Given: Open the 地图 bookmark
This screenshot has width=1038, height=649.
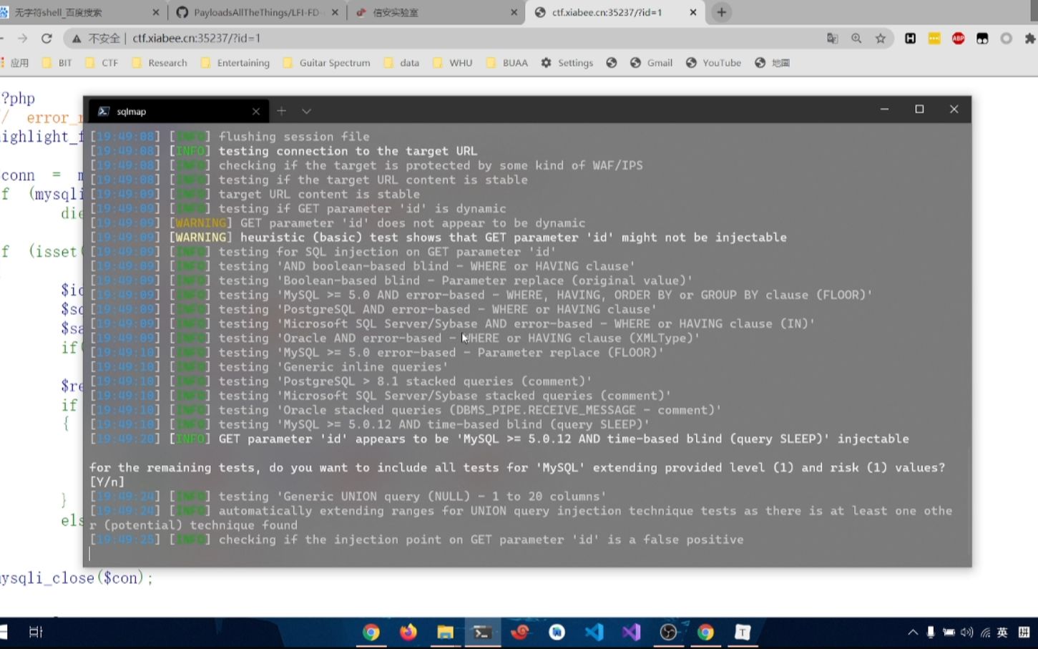Looking at the screenshot, I should click(x=773, y=63).
